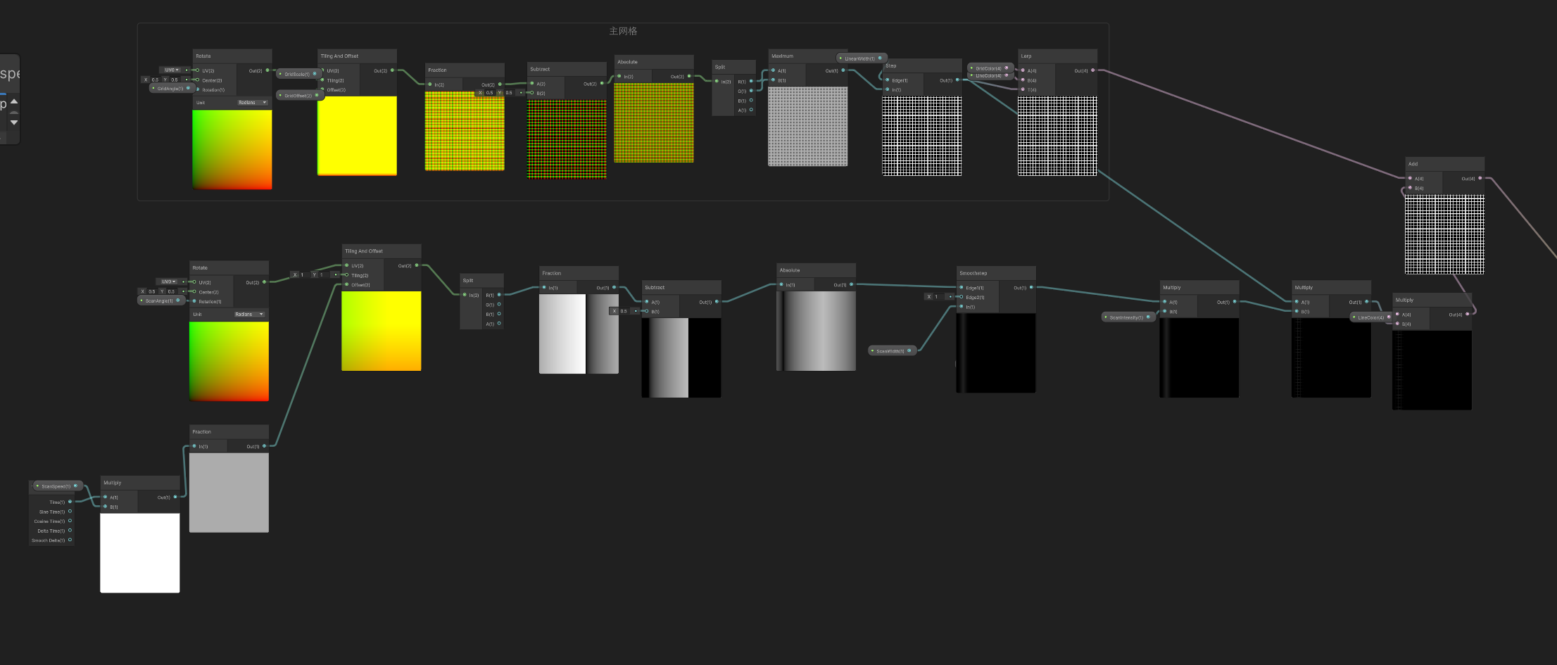Viewport: 1557px width, 665px height.
Task: Open the UV0 dropdown above the ScanAngle property
Action: [x=169, y=281]
